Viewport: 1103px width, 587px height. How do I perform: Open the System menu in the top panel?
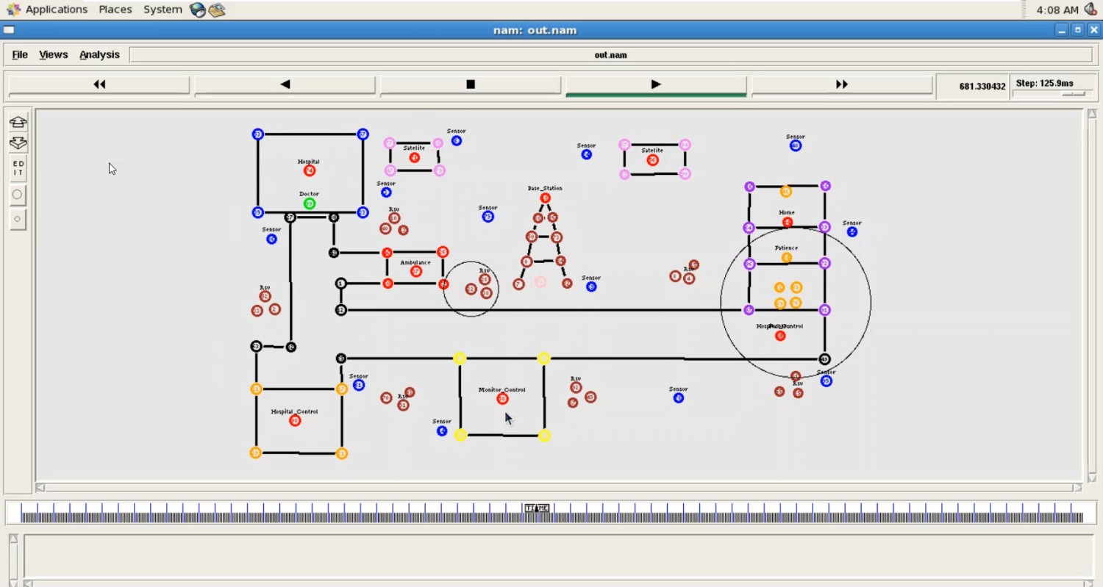[163, 10]
